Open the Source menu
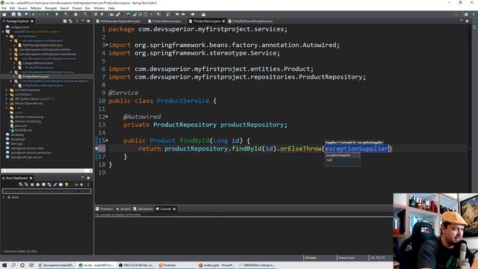The image size is (478, 269). click(x=22, y=8)
